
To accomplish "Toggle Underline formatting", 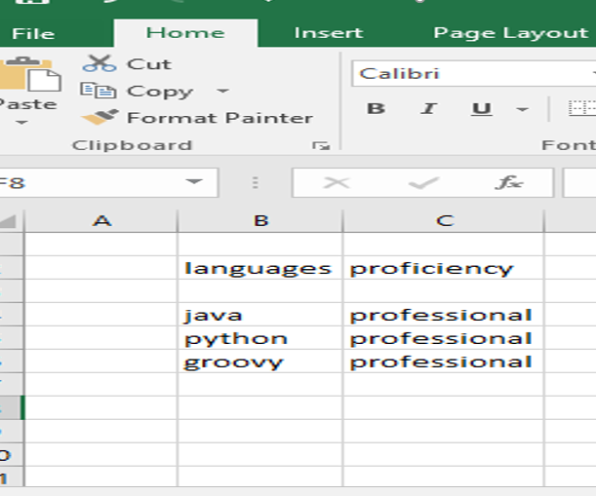I will [482, 109].
